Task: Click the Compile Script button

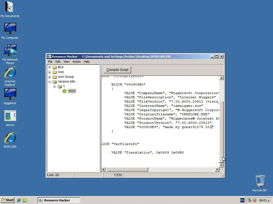Action: tap(118, 70)
